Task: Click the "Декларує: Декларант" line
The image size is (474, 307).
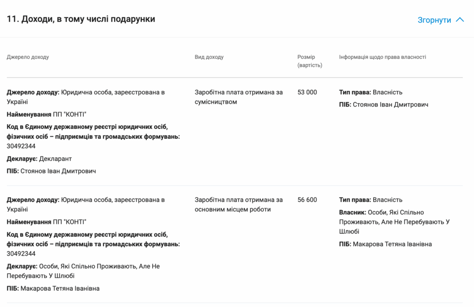Action: [39, 159]
